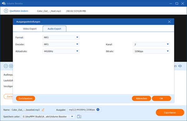Select the Audio-Export tab
Image resolution: width=187 pixels, height=121 pixels.
pyautogui.click(x=54, y=29)
